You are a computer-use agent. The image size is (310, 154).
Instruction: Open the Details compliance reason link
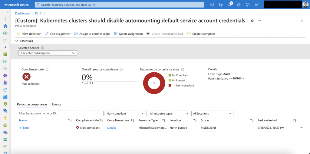click(111, 128)
